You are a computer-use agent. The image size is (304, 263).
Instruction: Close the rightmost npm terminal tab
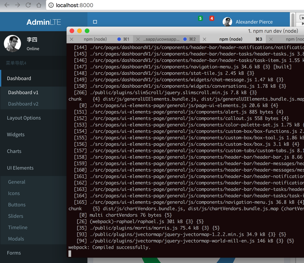pos(271,39)
